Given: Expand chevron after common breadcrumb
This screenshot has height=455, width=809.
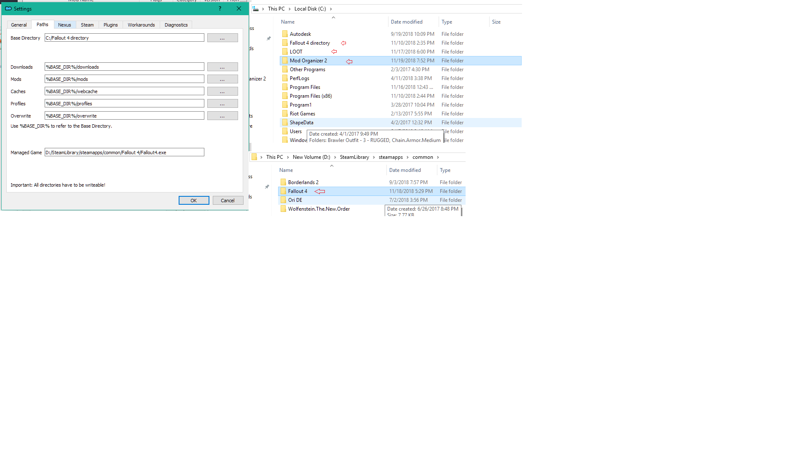Looking at the screenshot, I should coord(438,157).
